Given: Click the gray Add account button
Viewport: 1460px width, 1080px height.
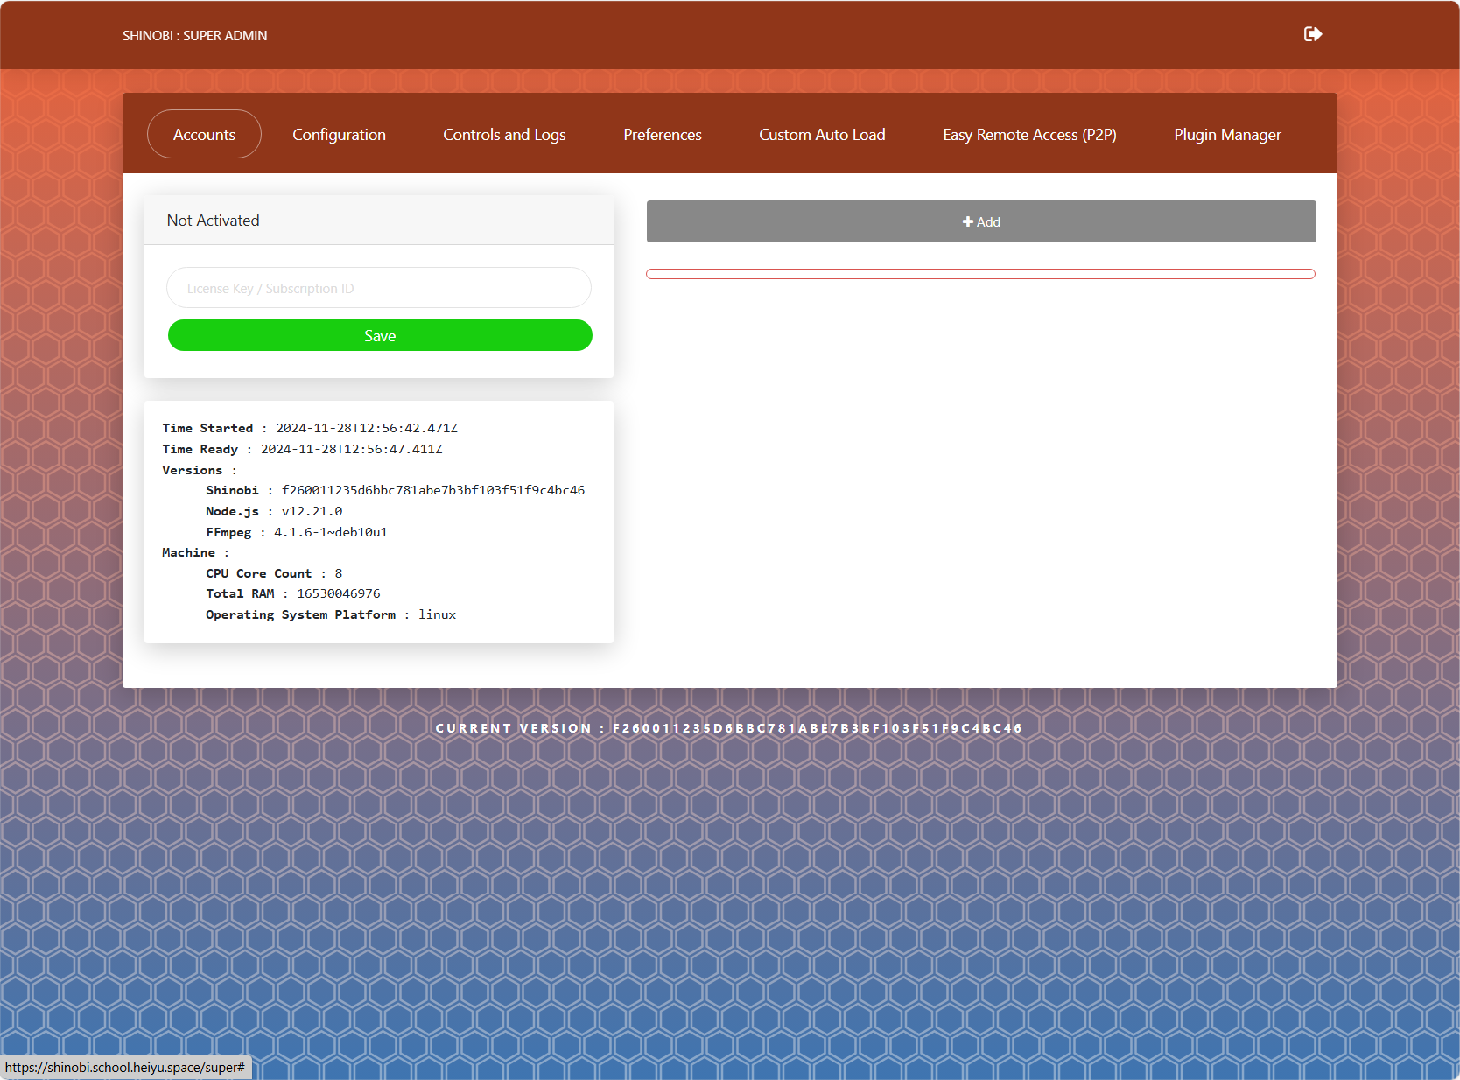Looking at the screenshot, I should point(981,221).
